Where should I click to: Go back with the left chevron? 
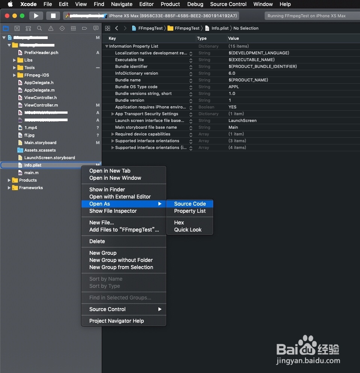117,28
